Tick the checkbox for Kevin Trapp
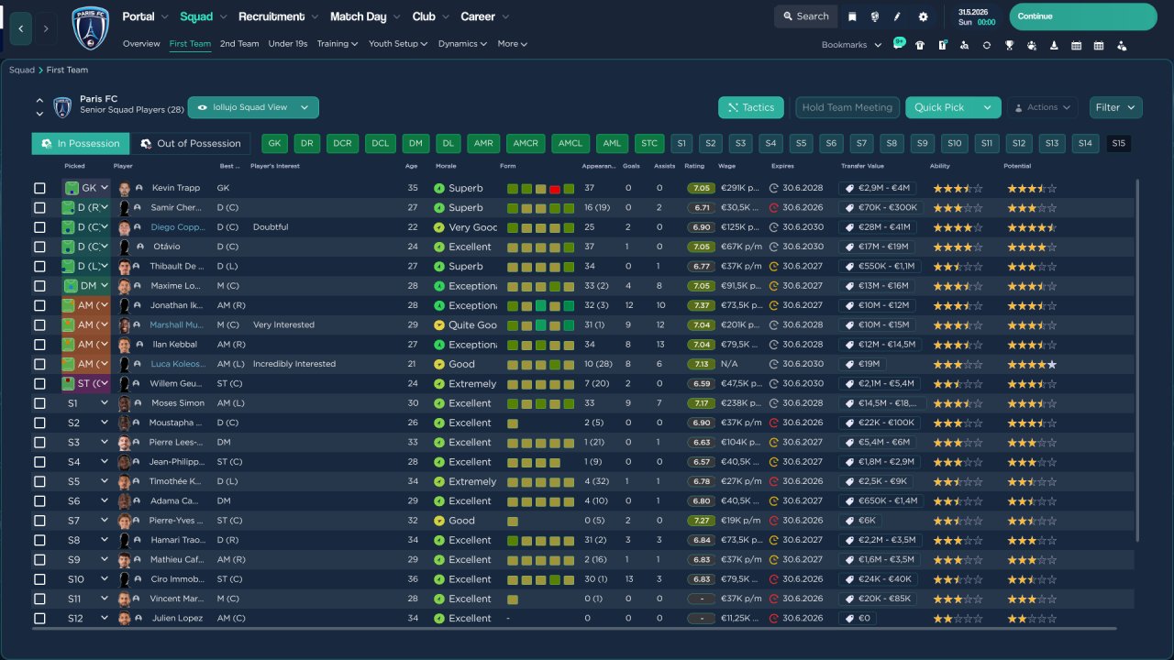This screenshot has height=660, width=1174. tap(39, 188)
